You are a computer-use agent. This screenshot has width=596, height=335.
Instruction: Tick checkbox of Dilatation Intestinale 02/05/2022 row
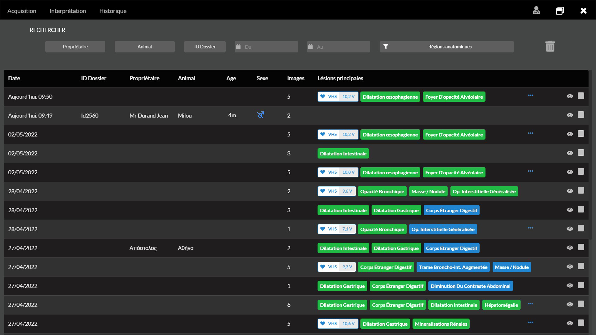click(581, 153)
